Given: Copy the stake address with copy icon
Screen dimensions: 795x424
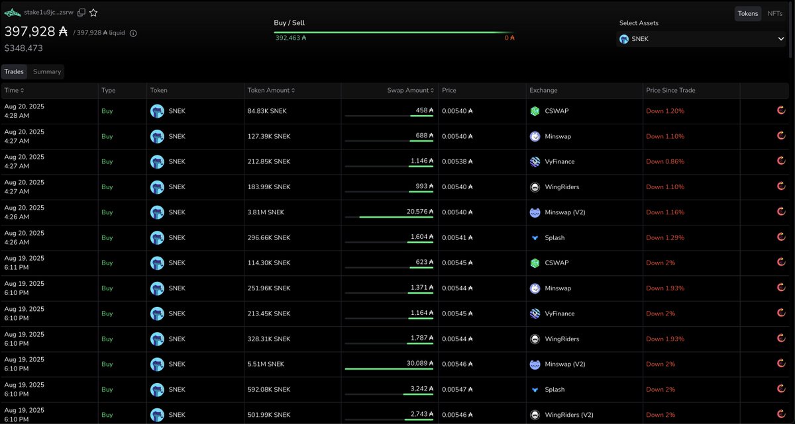Looking at the screenshot, I should tap(81, 13).
